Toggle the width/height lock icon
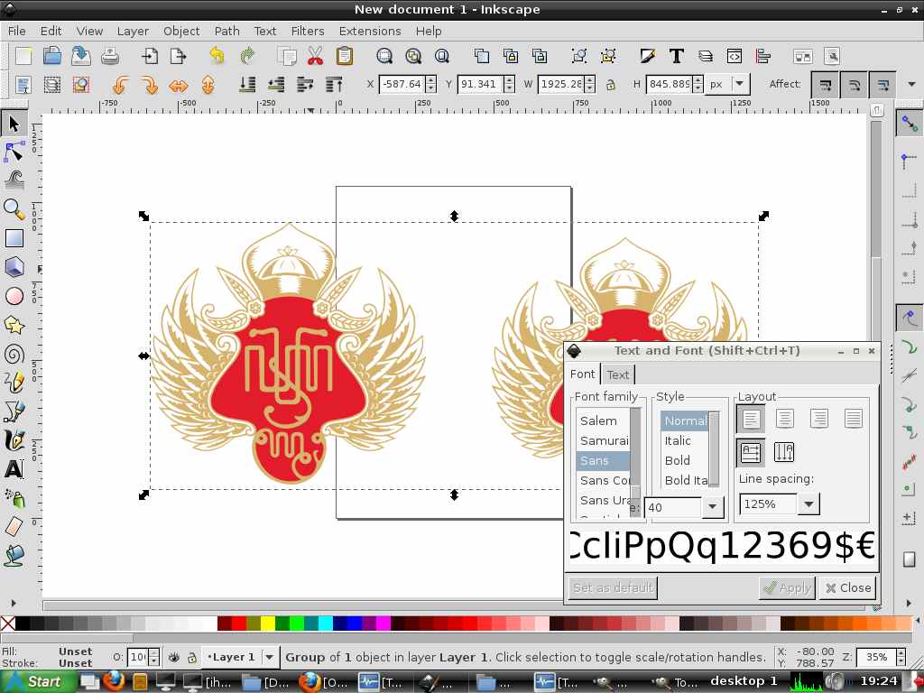The width and height of the screenshot is (924, 693). click(611, 85)
